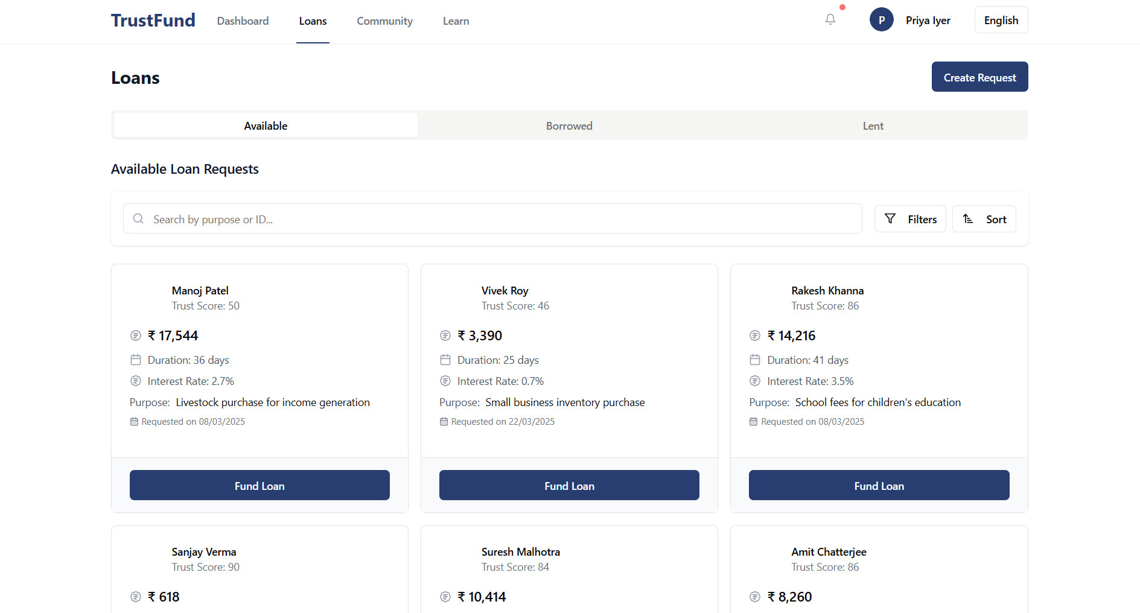Click the calendar icon beside Duration: 25 days
Image resolution: width=1140 pixels, height=613 pixels.
445,360
